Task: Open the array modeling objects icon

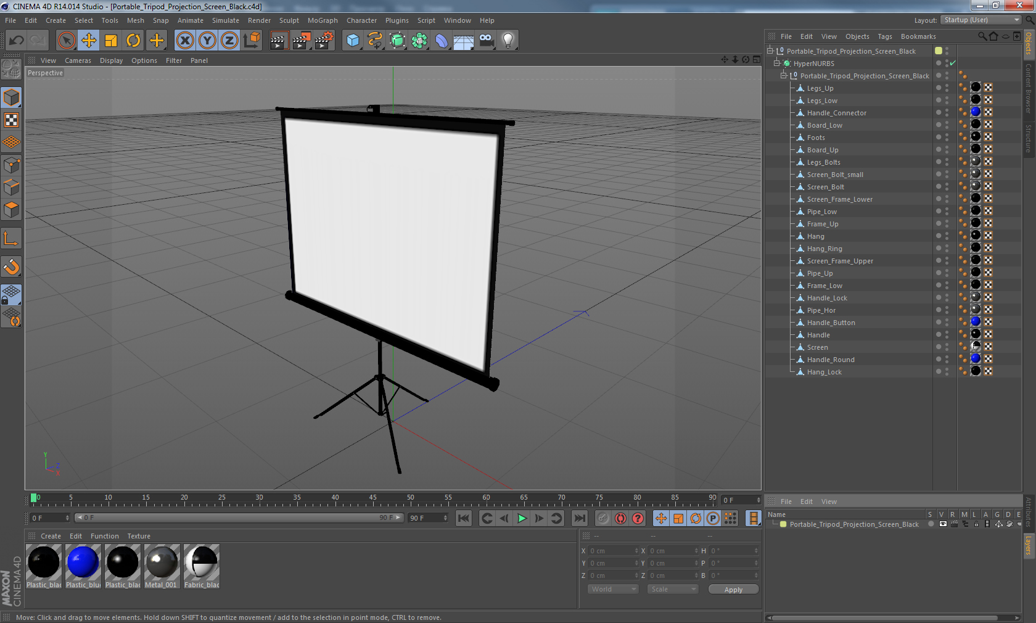Action: [x=419, y=41]
